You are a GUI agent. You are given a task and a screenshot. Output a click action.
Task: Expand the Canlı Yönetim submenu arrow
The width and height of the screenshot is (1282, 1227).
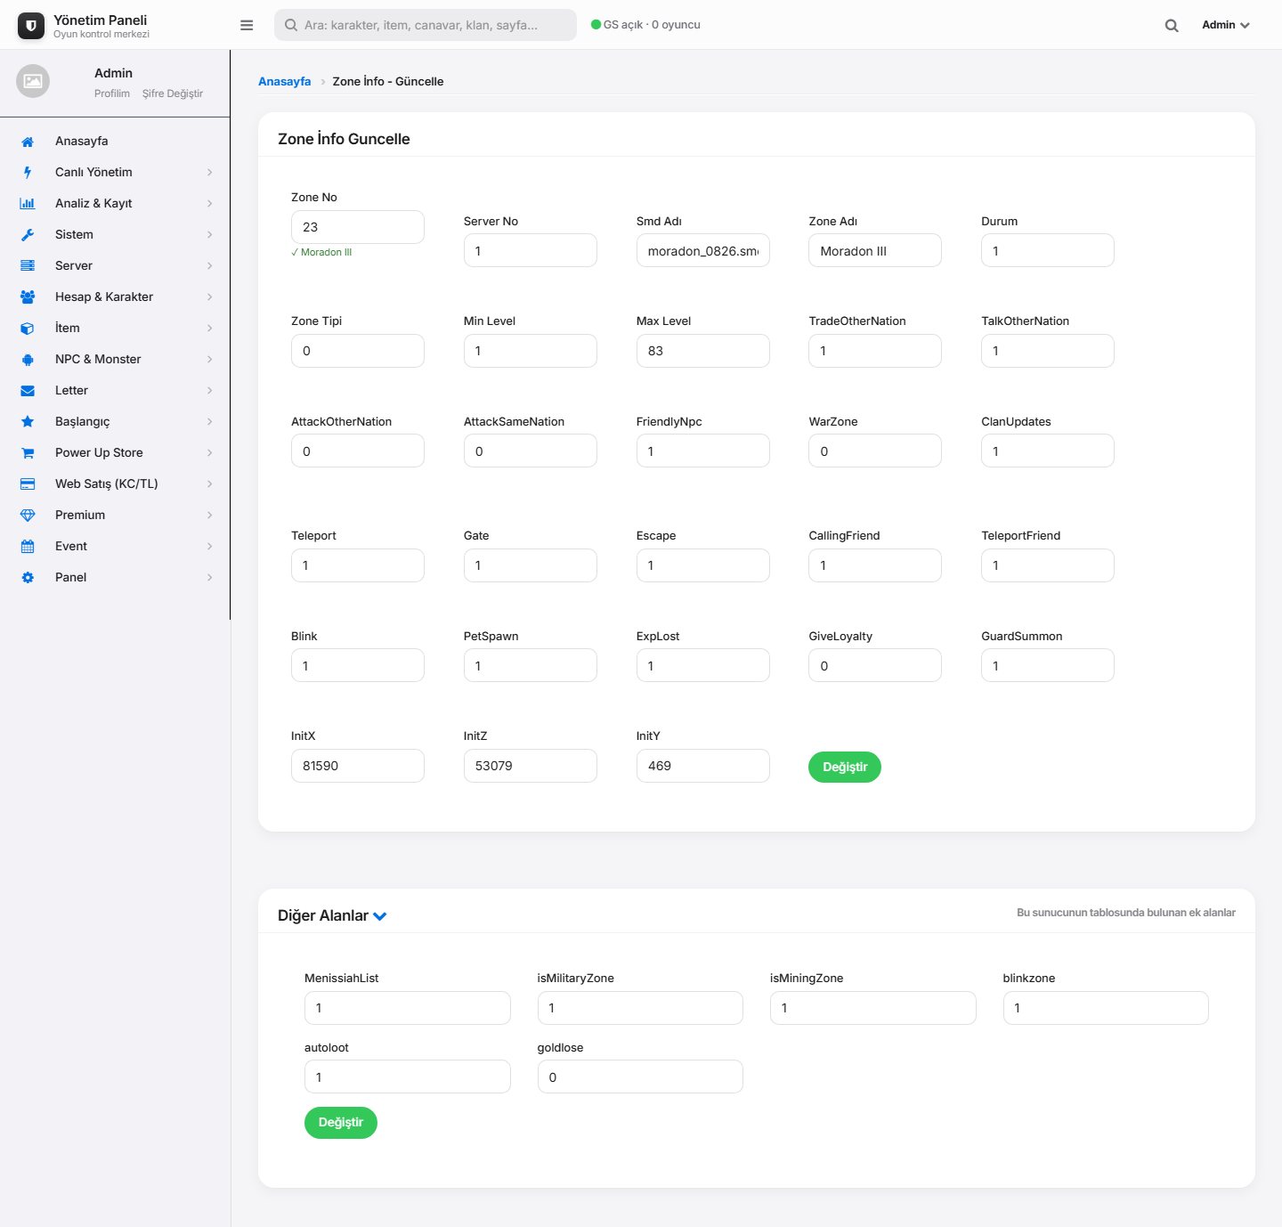[210, 173]
